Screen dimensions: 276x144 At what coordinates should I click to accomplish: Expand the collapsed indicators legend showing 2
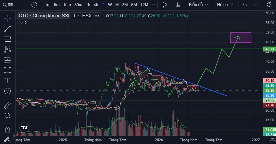click(24, 23)
